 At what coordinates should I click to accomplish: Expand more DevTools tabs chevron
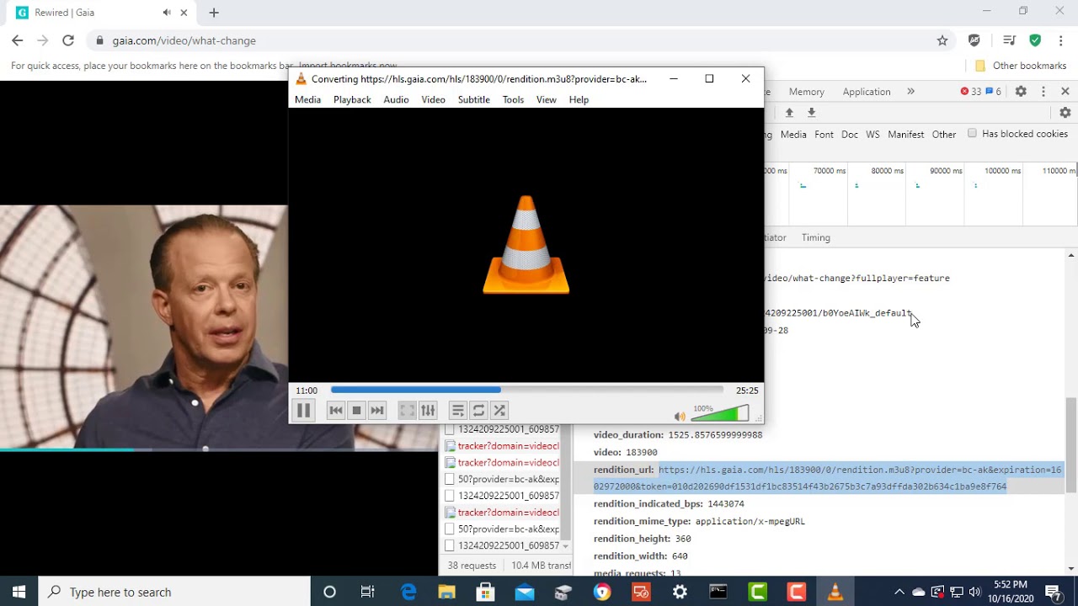coord(910,92)
